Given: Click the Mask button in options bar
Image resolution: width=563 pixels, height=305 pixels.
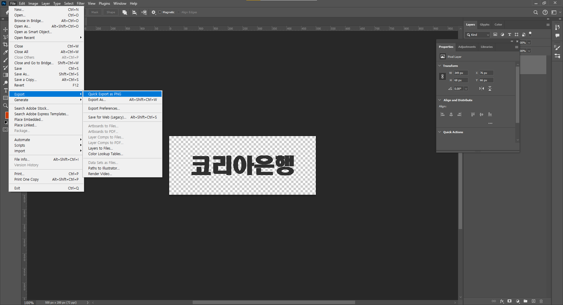Looking at the screenshot, I should coord(95,12).
